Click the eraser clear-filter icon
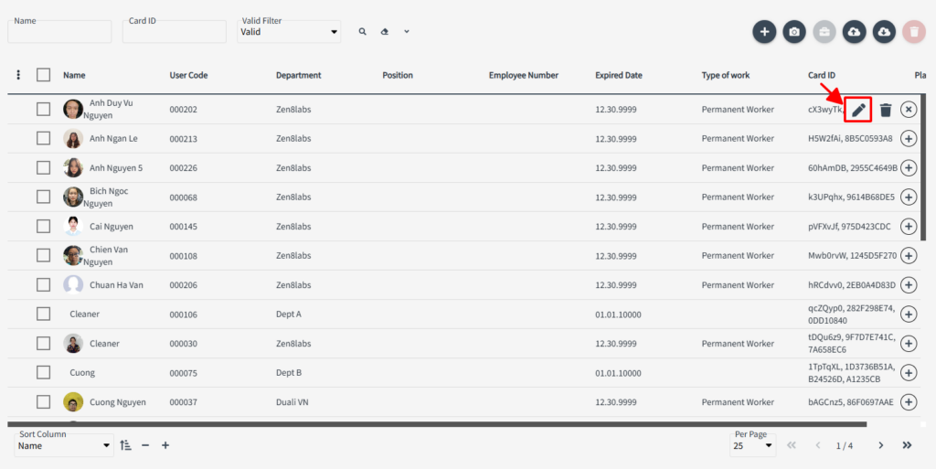The height and width of the screenshot is (469, 936). 385,32
